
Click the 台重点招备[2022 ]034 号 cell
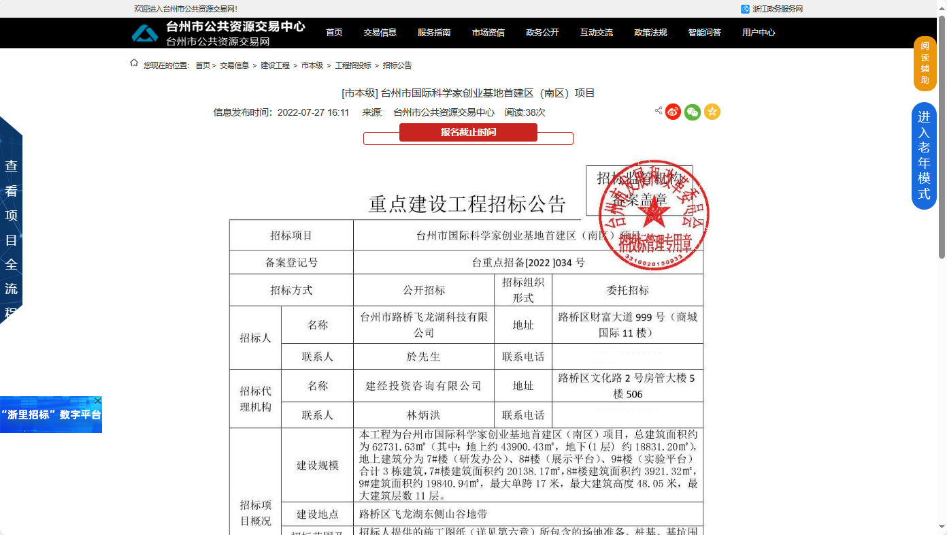click(528, 262)
